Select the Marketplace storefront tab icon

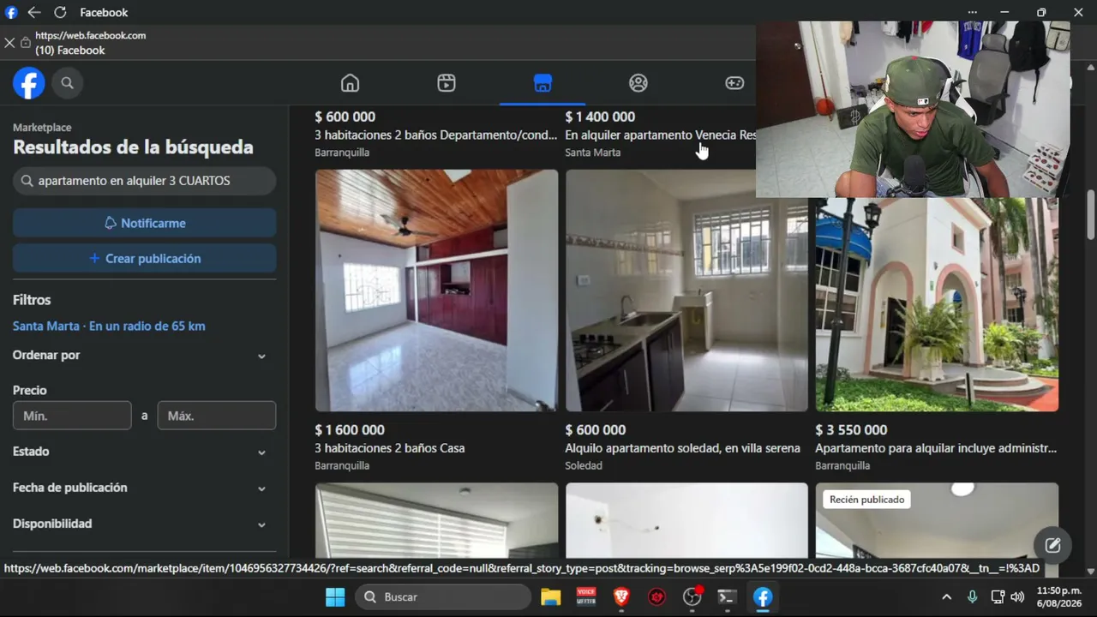click(x=543, y=83)
